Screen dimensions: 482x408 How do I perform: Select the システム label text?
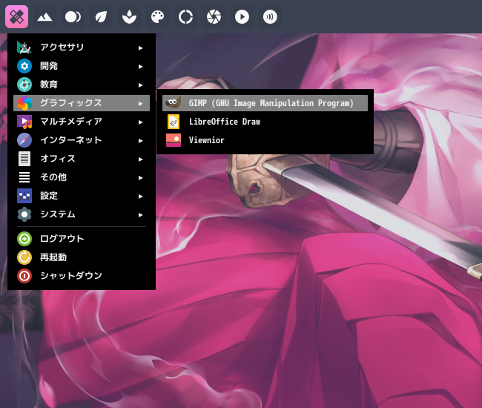[58, 214]
